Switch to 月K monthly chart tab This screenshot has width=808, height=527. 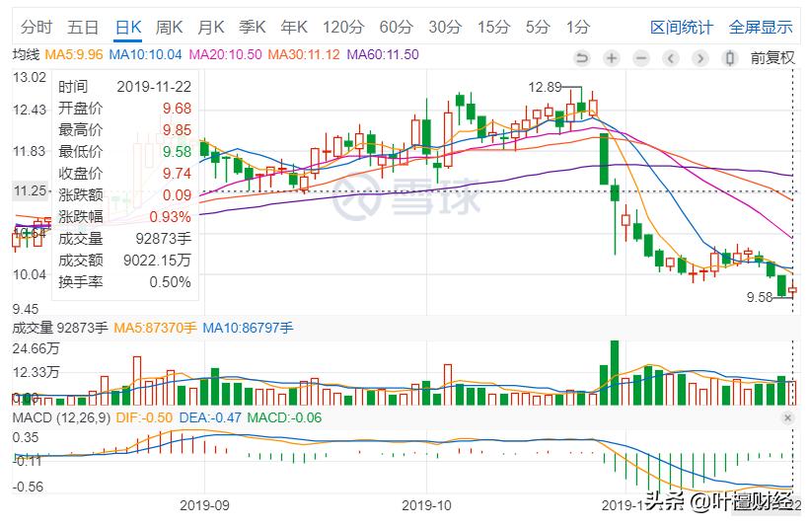(211, 27)
